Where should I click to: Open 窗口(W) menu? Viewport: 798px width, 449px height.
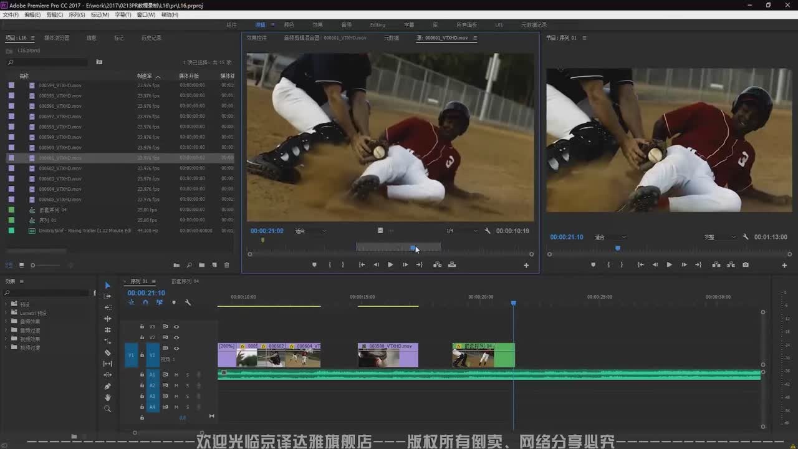(x=146, y=14)
